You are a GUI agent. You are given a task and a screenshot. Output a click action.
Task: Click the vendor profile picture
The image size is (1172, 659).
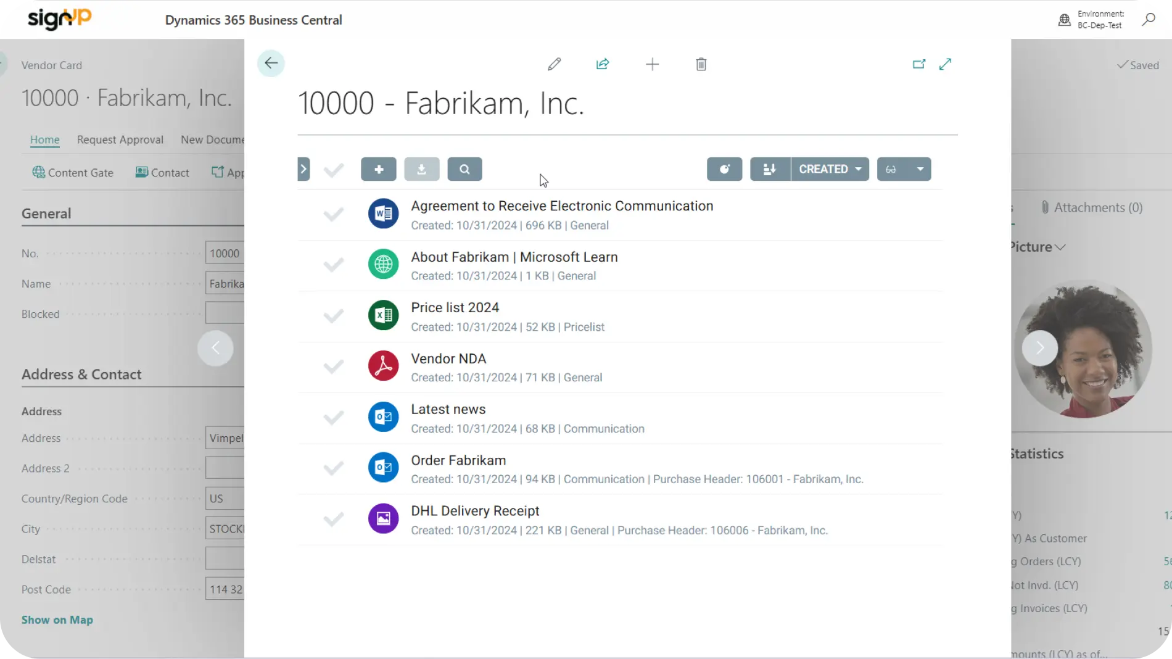click(x=1084, y=350)
